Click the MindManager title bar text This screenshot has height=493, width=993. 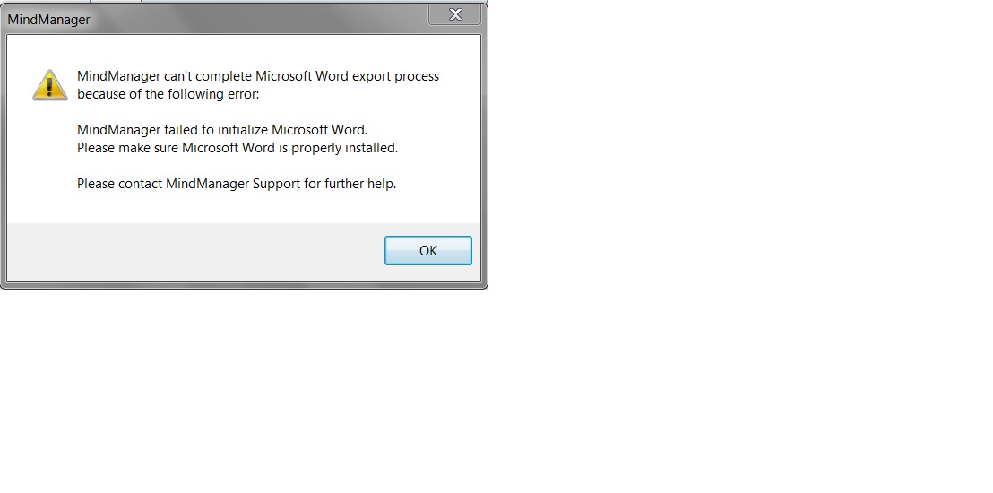pyautogui.click(x=48, y=20)
